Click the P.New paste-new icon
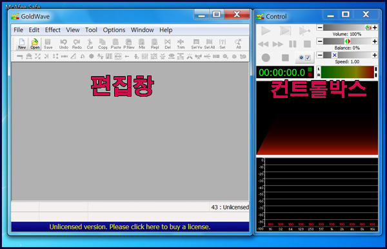Viewport: 387px width, 249px height. [x=129, y=44]
